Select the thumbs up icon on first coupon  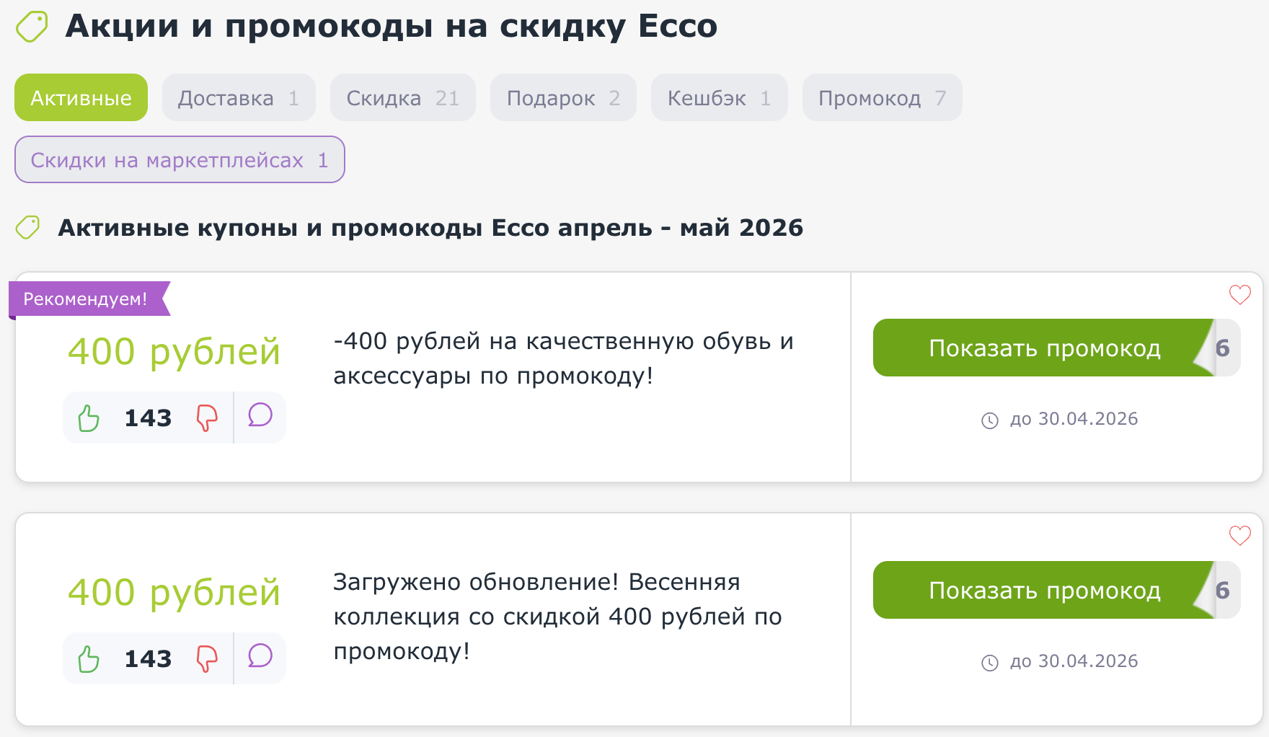coord(88,417)
